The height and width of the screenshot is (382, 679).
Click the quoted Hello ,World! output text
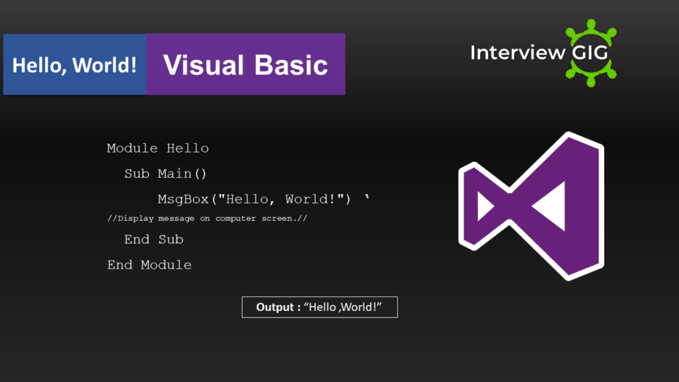[343, 308]
